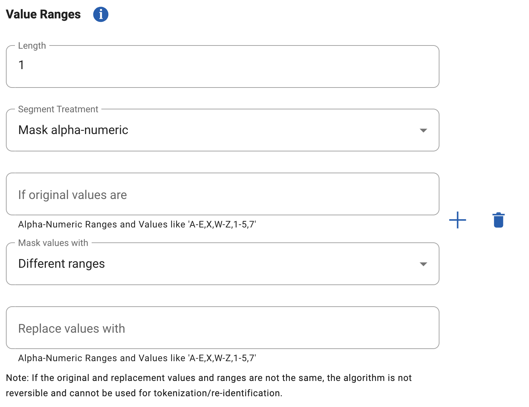Click 'Replace values with' placeholder text
The width and height of the screenshot is (529, 407).
72,329
